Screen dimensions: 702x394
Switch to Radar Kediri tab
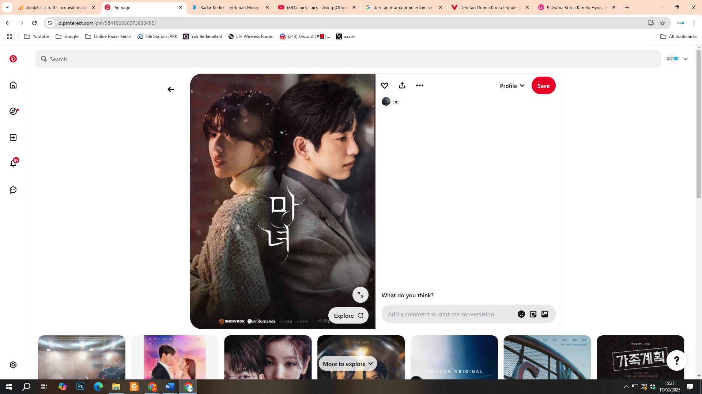pyautogui.click(x=231, y=7)
